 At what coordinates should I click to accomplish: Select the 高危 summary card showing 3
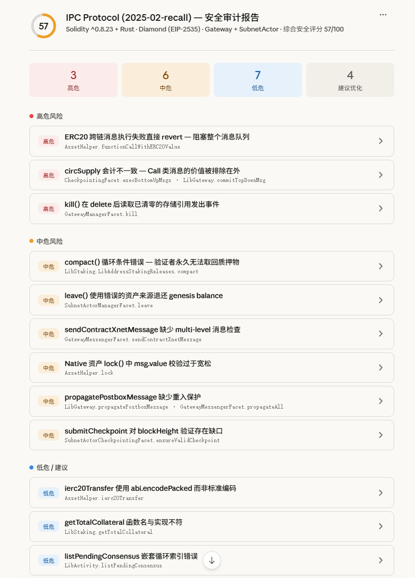click(73, 79)
